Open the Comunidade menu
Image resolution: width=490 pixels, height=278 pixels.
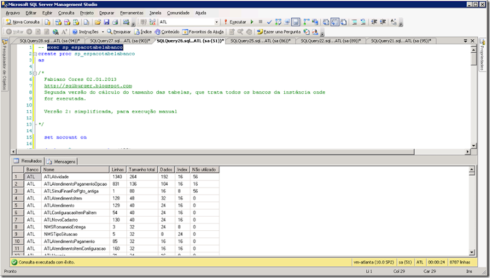(x=178, y=13)
